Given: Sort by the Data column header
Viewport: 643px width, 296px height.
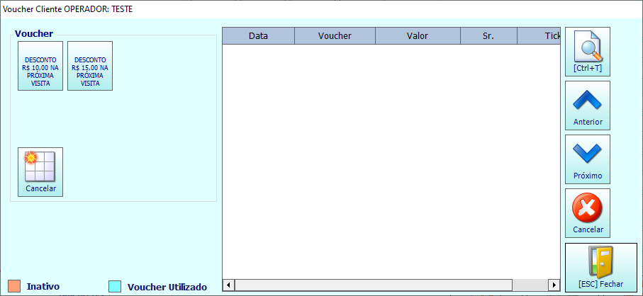Looking at the screenshot, I should 258,36.
